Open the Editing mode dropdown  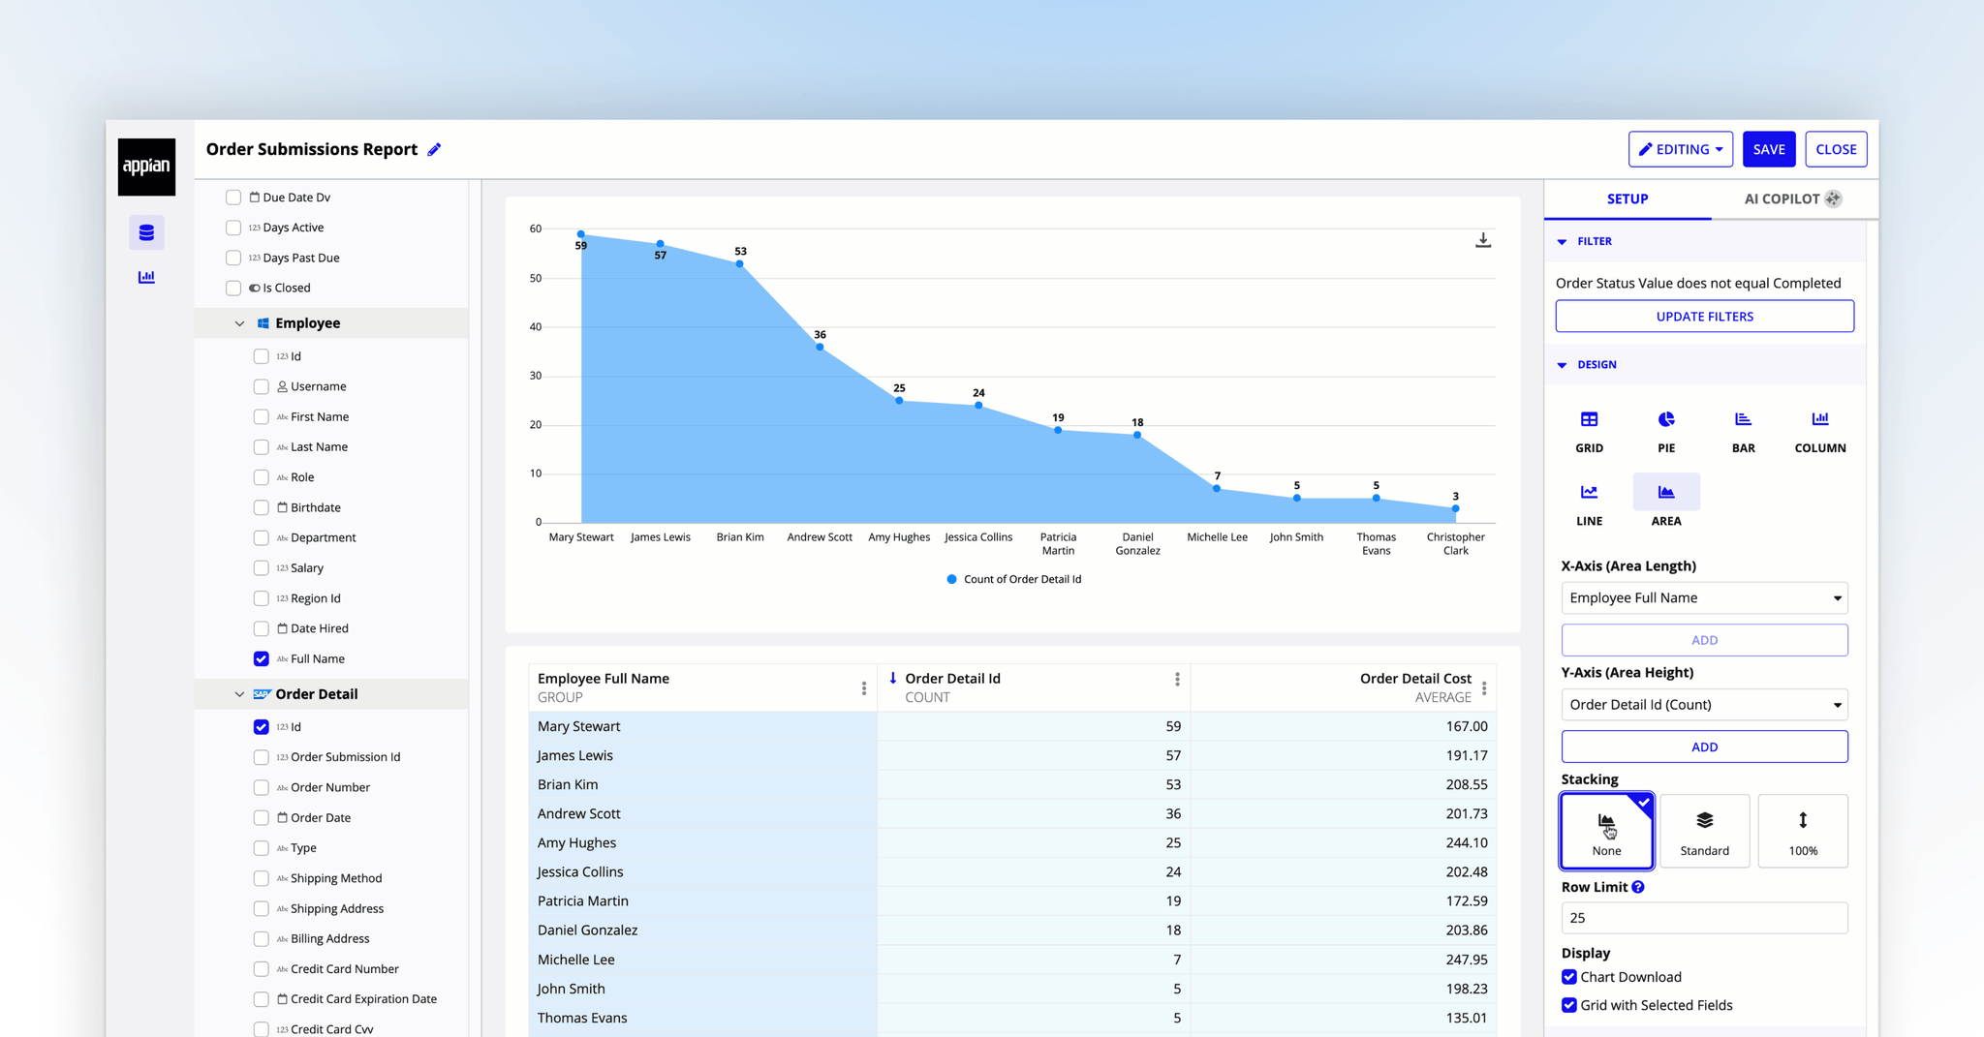(1680, 149)
